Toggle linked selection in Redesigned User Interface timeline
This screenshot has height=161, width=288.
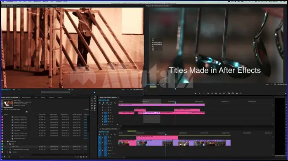coord(107,134)
